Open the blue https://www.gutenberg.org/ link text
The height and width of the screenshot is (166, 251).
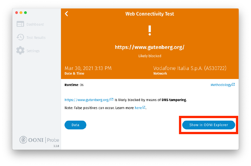pyautogui.click(x=87, y=100)
